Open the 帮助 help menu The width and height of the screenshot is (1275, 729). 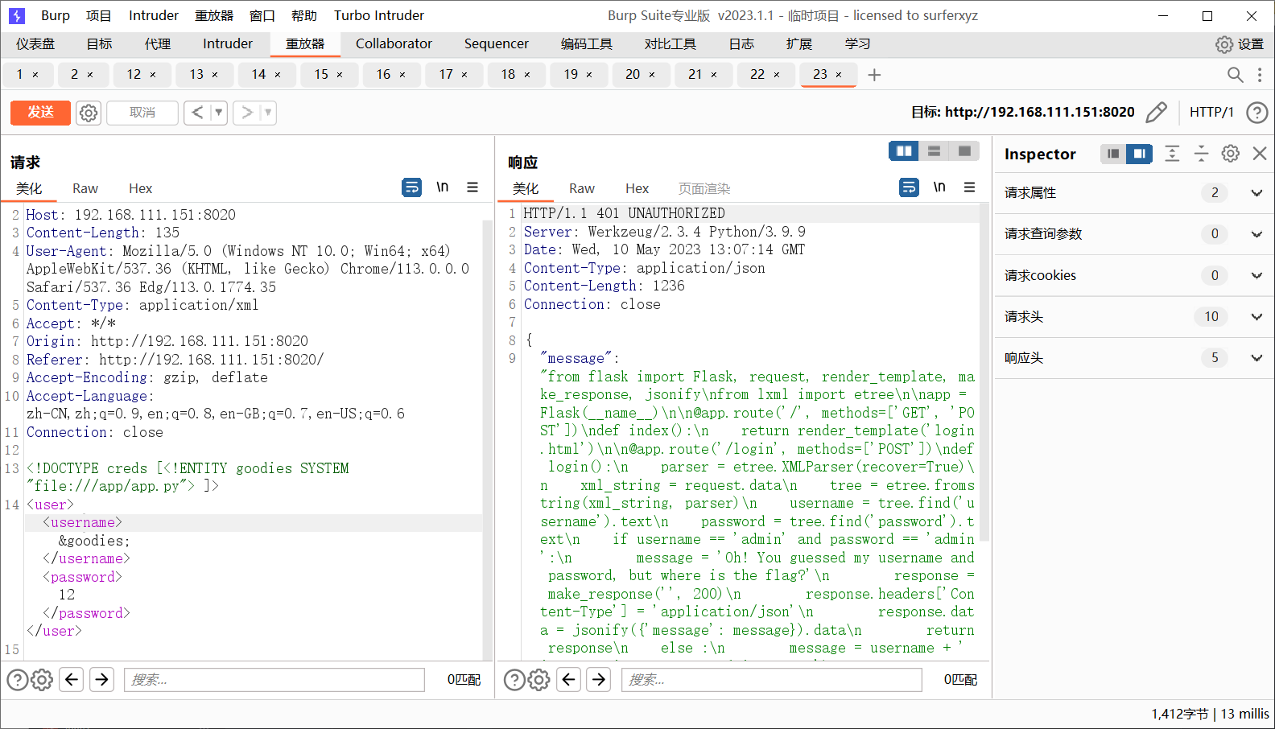[x=304, y=15]
